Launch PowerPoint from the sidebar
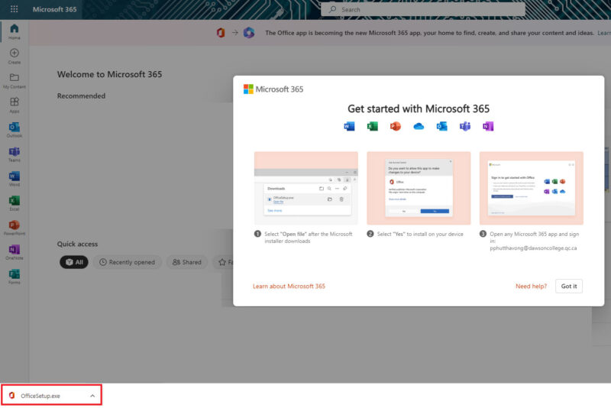Viewport: 611px width, 408px height. tap(14, 228)
